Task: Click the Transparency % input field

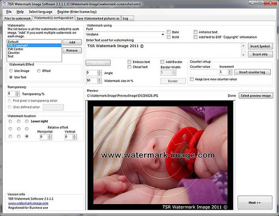Action: pyautogui.click(x=12, y=94)
